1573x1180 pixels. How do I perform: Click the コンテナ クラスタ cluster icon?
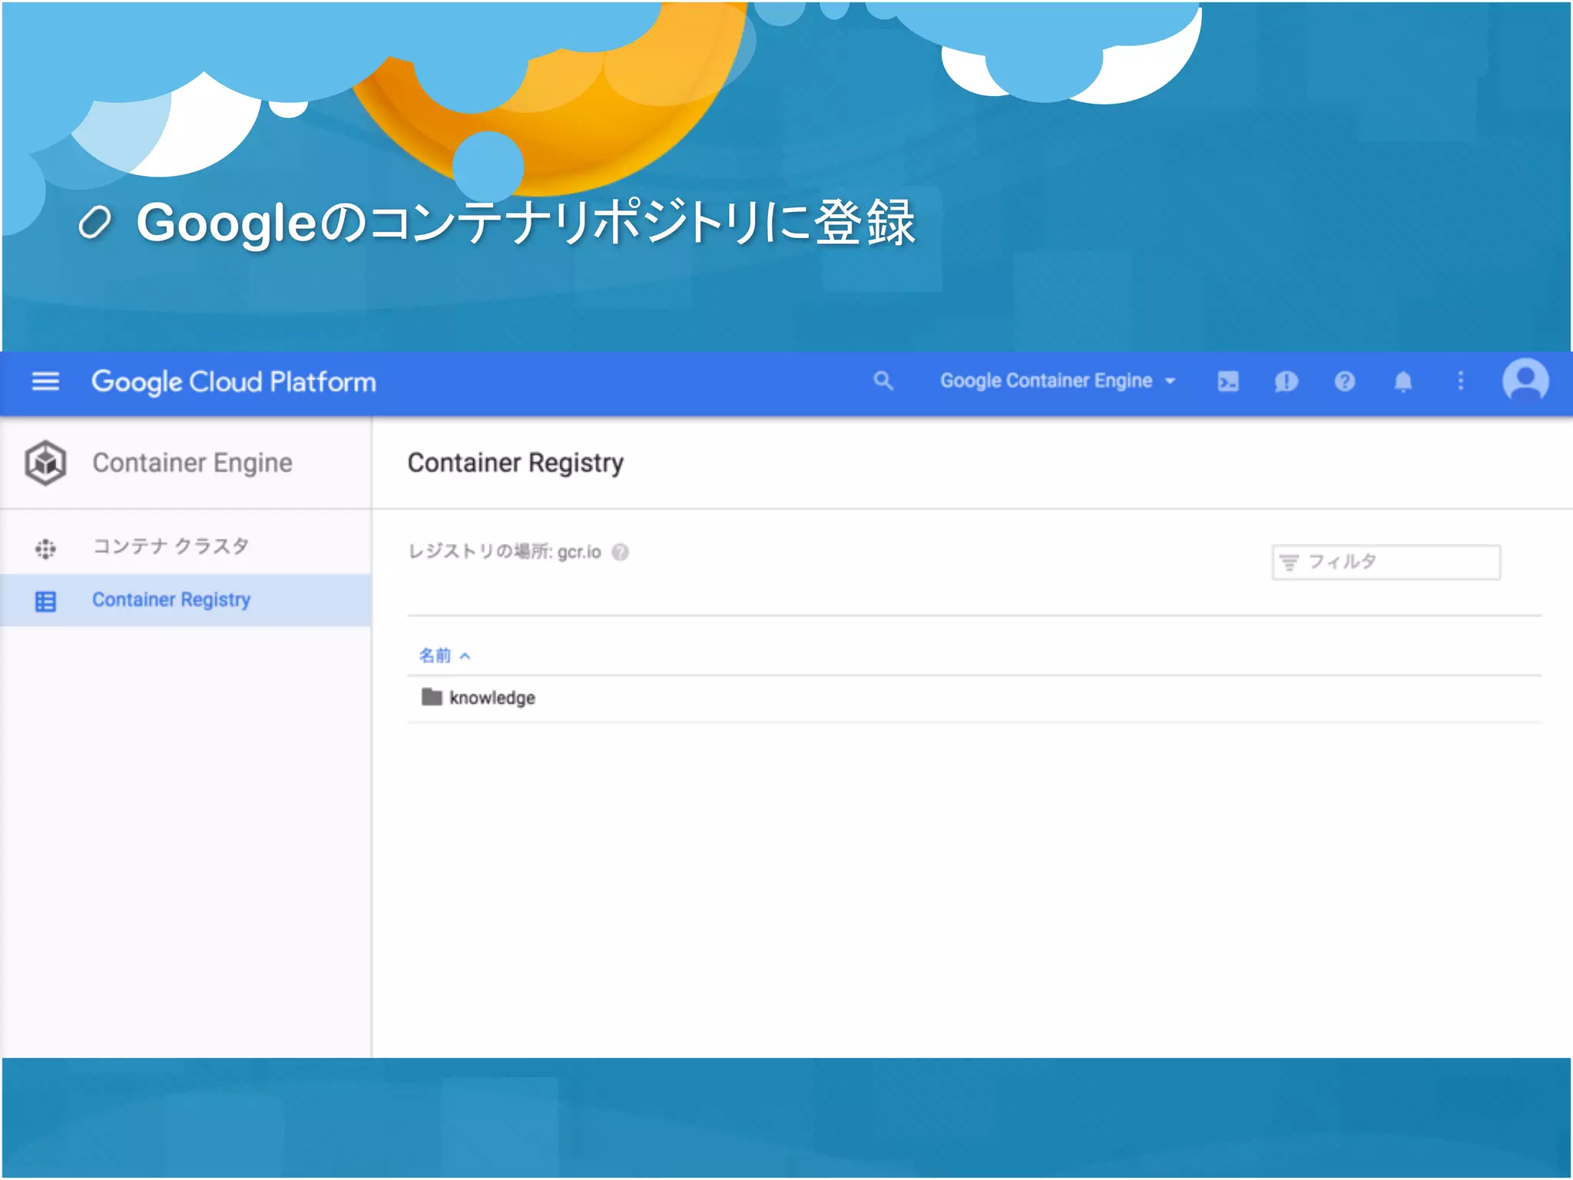45,549
